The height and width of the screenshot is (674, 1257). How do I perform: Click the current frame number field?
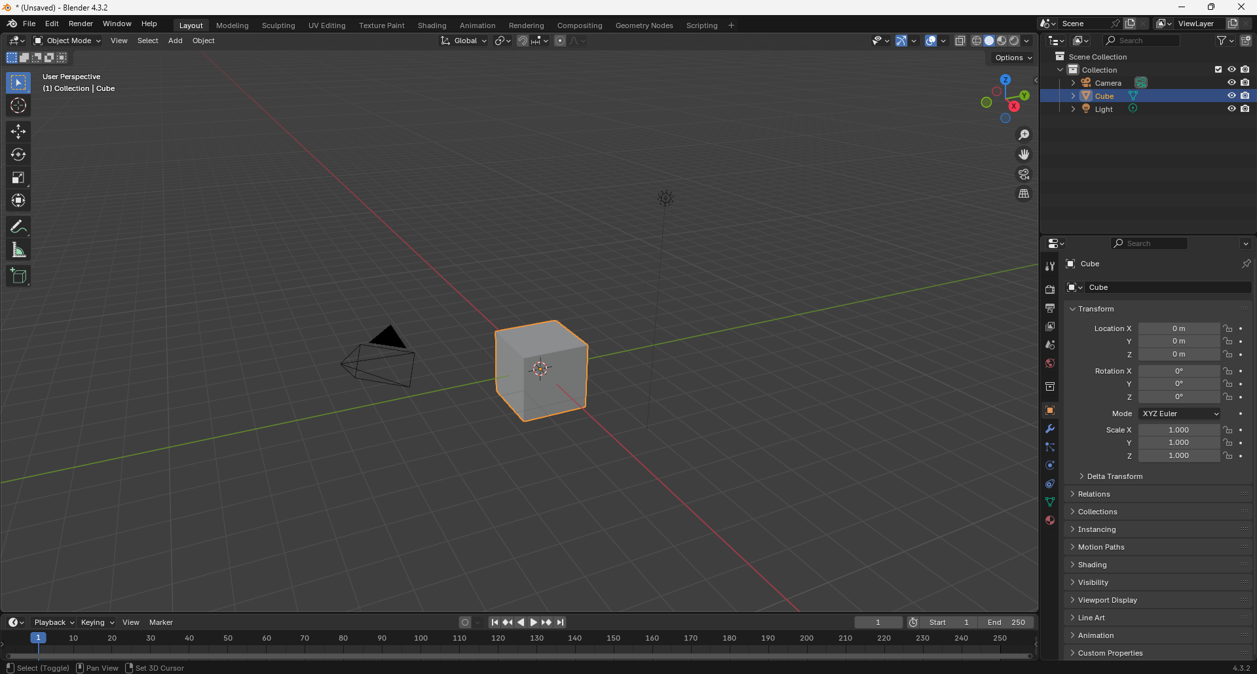pyautogui.click(x=878, y=622)
